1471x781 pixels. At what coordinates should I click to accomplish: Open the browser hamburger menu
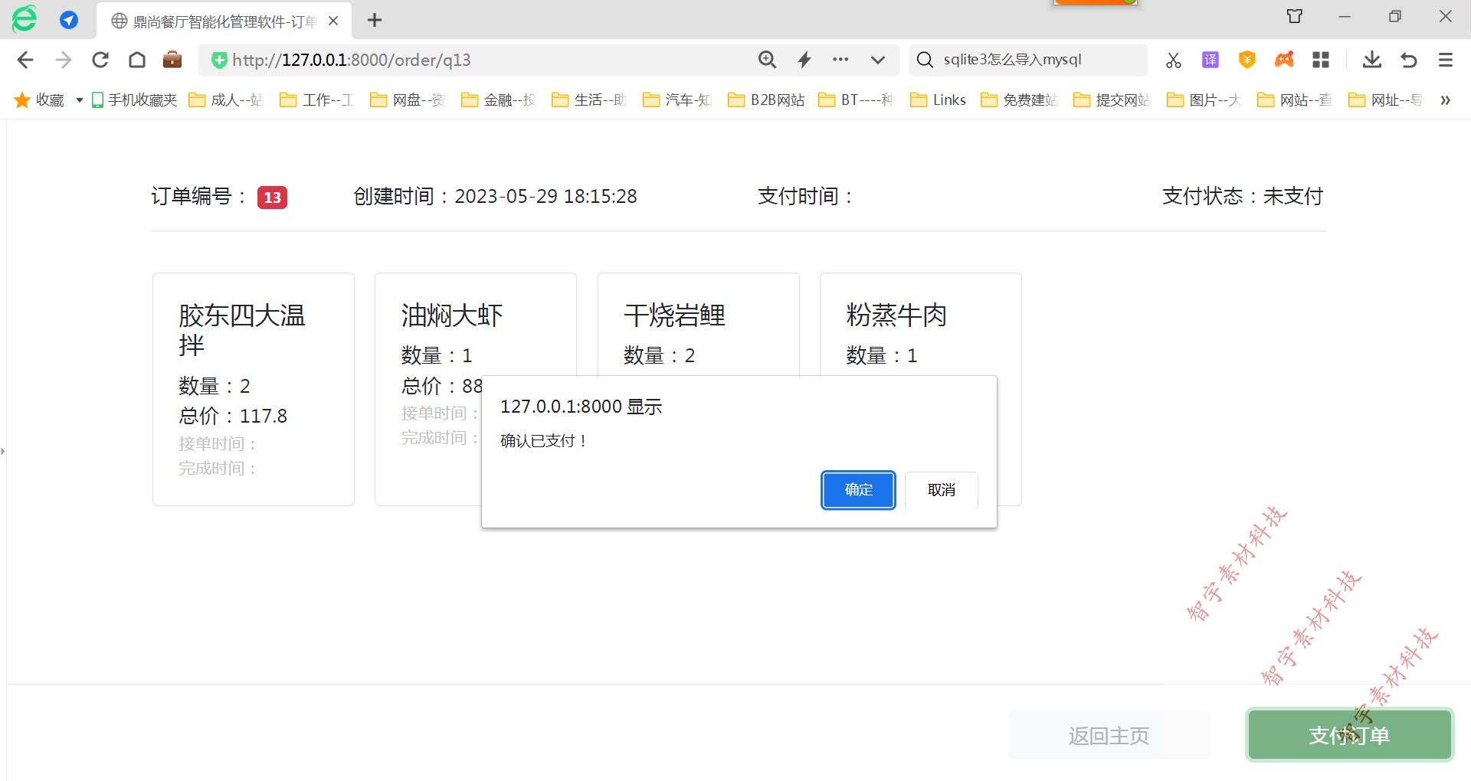(x=1446, y=60)
